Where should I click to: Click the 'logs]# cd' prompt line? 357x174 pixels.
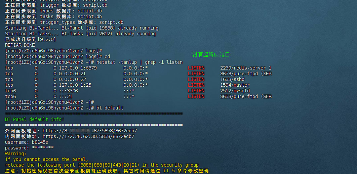(x=57, y=56)
